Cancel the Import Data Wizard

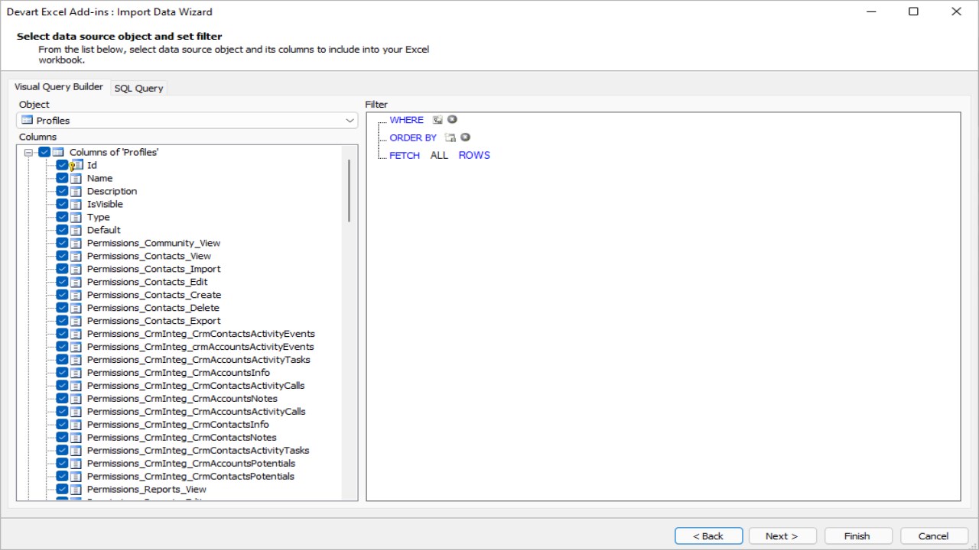[934, 536]
